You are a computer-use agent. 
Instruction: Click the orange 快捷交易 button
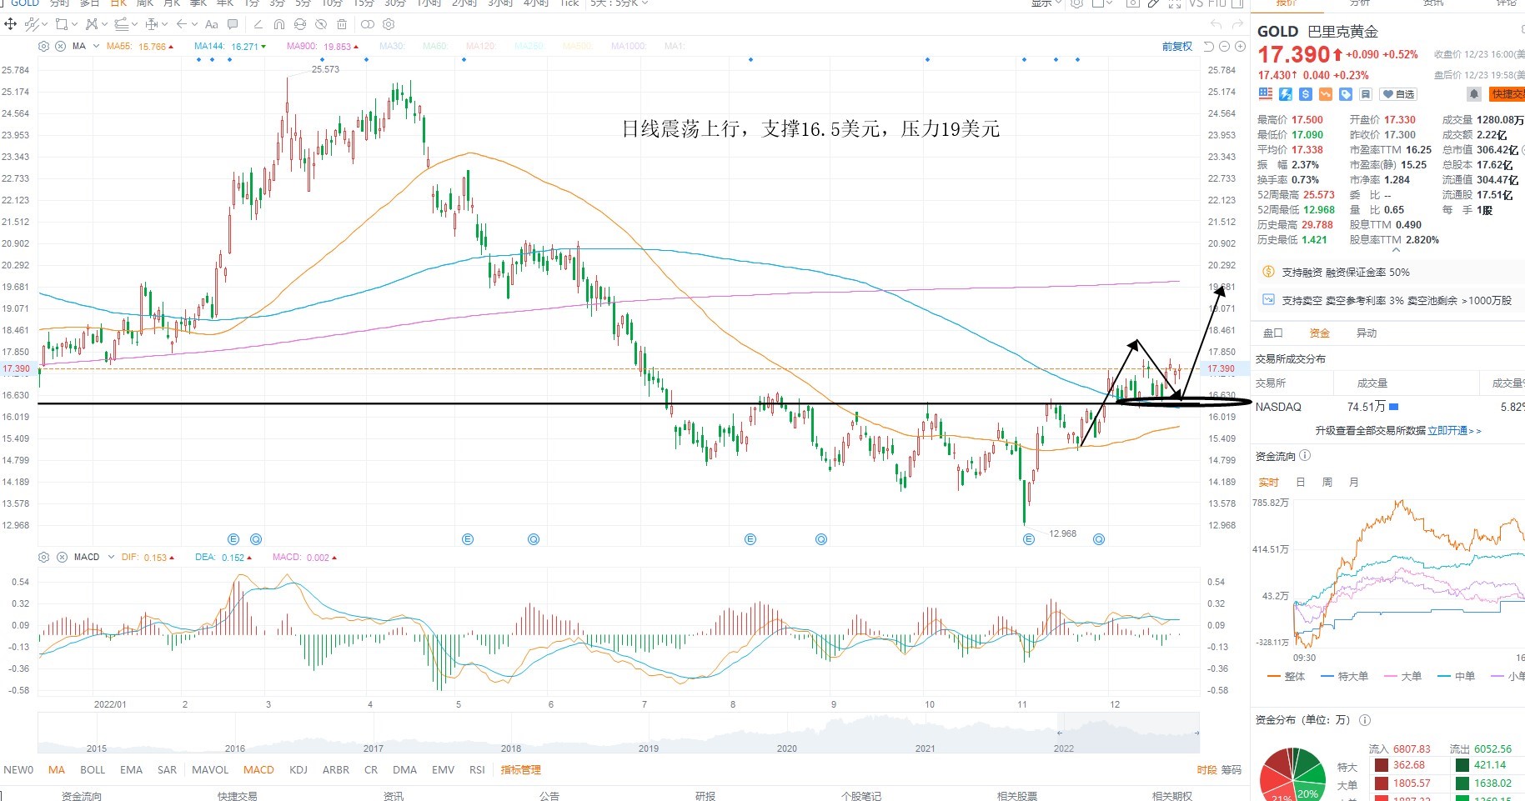1507,94
